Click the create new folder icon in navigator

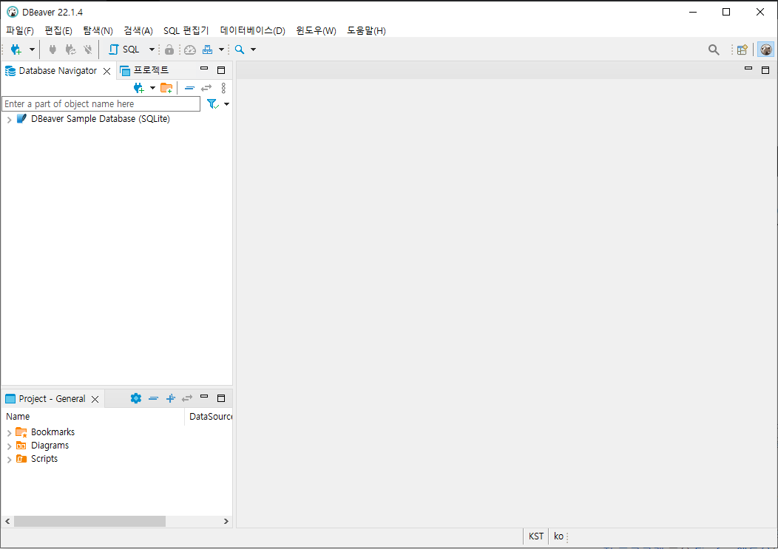point(166,88)
